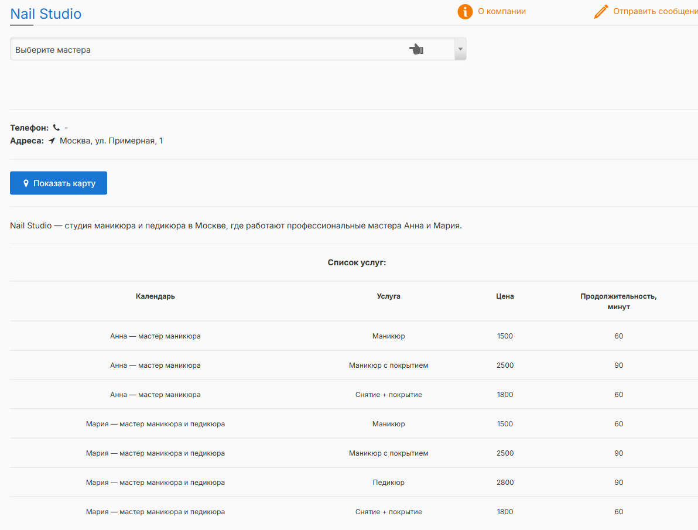Click the orange info icon beside О компании
The width and height of the screenshot is (698, 530).
click(465, 12)
